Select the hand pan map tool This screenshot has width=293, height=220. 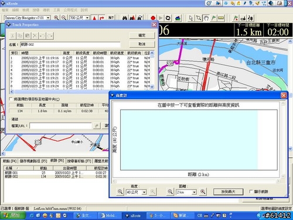tap(206, 18)
